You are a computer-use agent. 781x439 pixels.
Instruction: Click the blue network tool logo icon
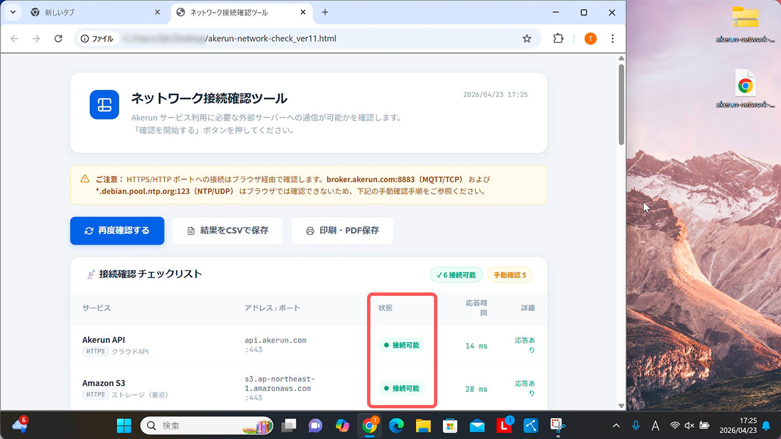104,105
